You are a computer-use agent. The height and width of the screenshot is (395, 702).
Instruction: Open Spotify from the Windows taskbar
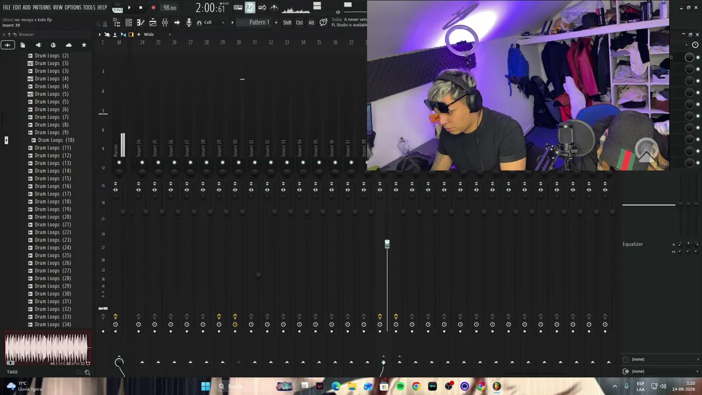400,387
